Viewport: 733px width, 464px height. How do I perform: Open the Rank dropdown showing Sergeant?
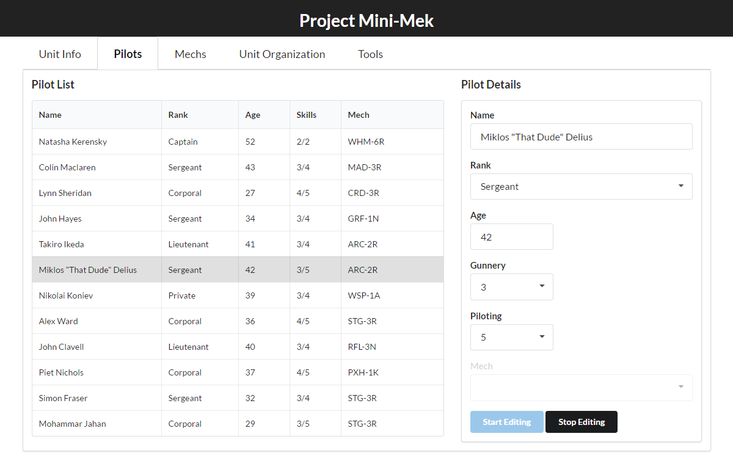[x=582, y=186]
